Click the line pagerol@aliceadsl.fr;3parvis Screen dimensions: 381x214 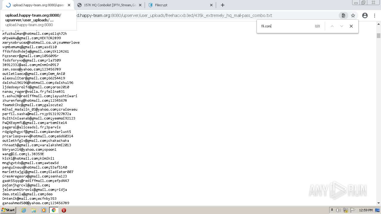32,127
